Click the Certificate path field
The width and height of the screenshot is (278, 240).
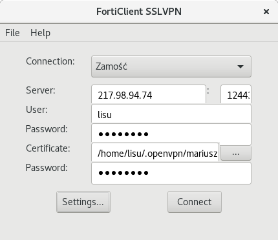(x=155, y=153)
